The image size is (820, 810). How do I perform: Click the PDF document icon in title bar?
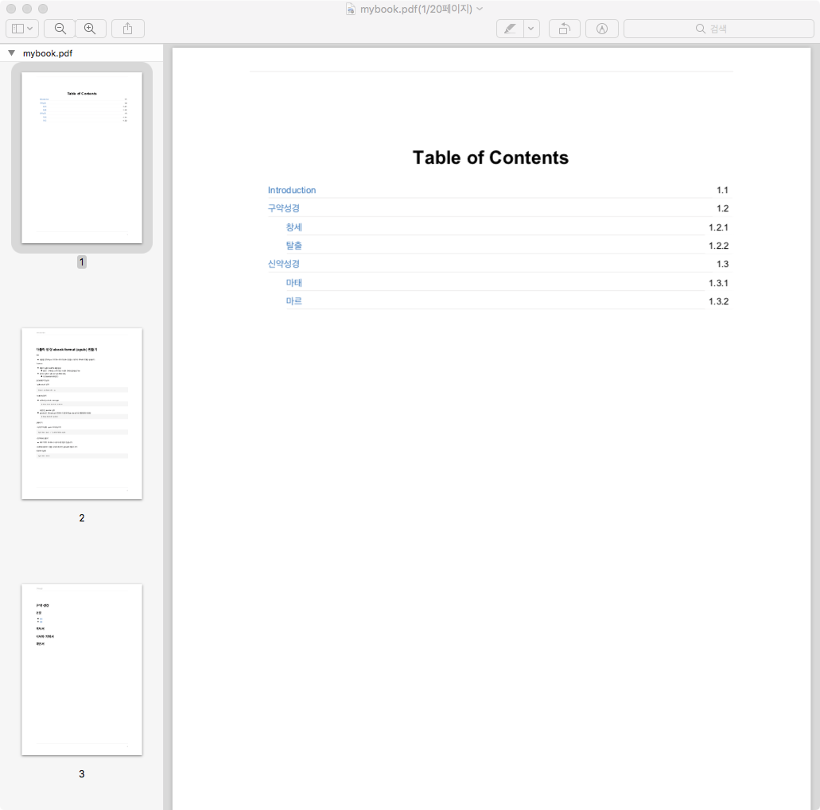351,9
